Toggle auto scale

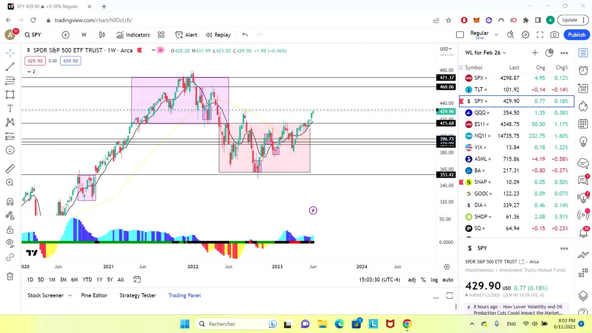click(x=448, y=279)
